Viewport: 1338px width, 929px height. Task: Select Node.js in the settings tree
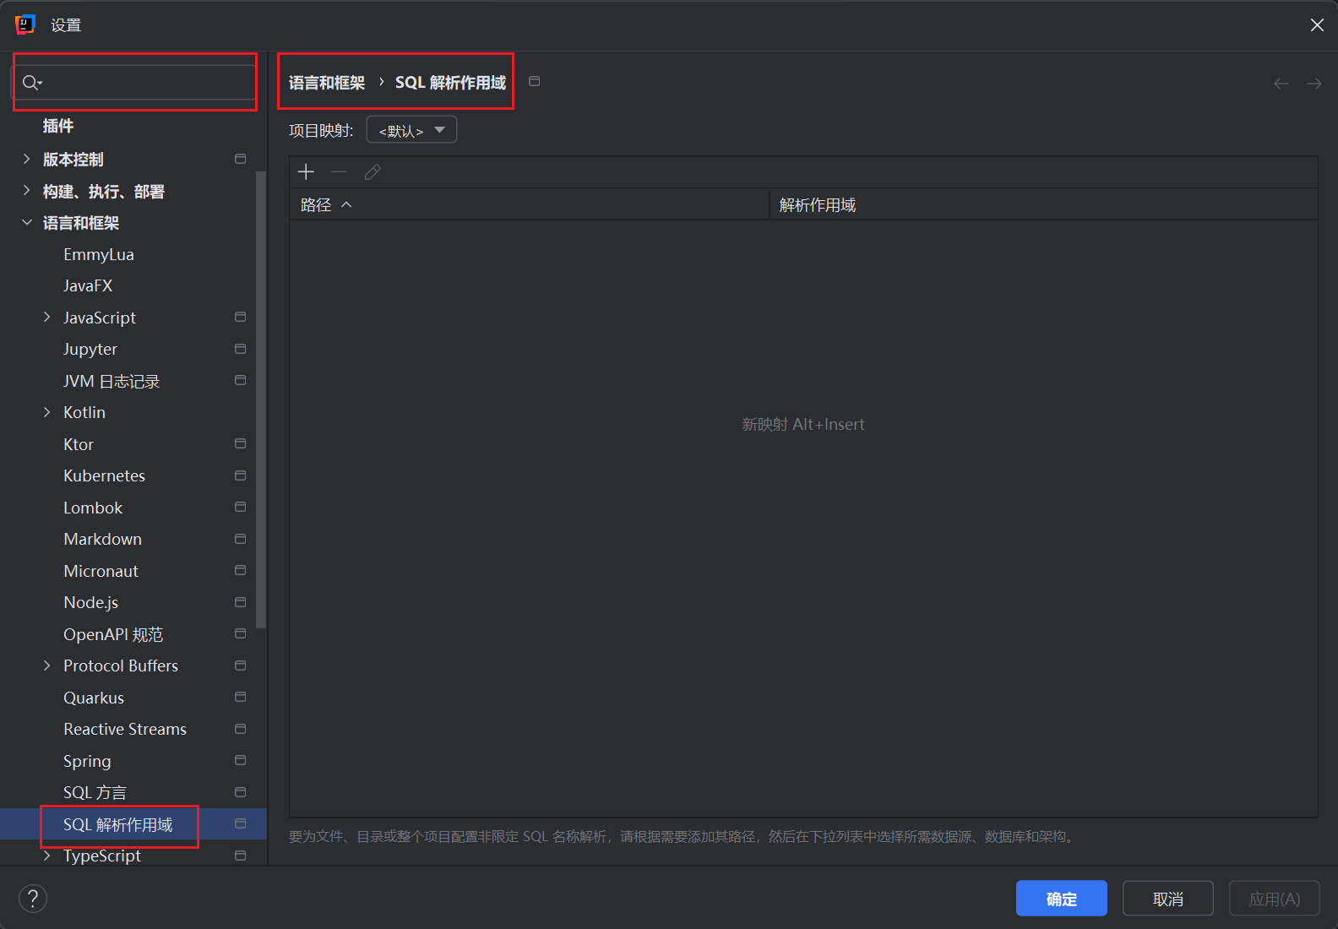coord(91,602)
